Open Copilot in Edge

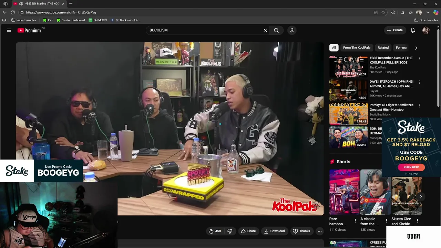436,12
